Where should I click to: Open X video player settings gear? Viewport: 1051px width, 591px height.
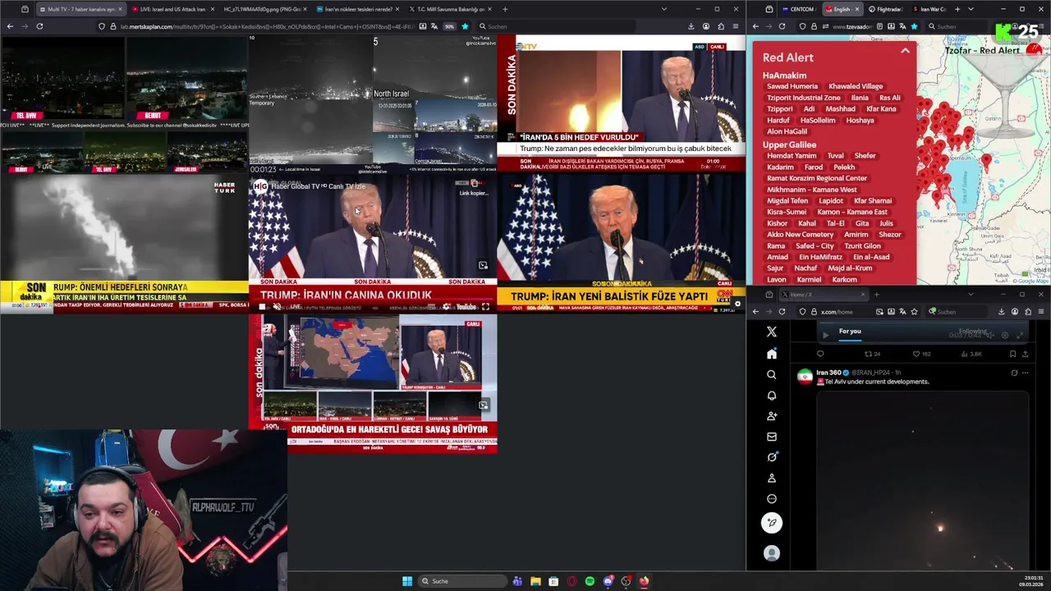click(x=1005, y=335)
